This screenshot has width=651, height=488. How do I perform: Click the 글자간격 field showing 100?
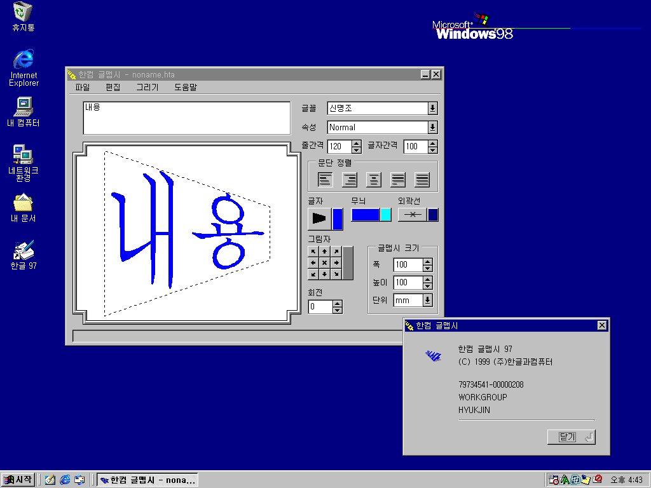[x=416, y=147]
